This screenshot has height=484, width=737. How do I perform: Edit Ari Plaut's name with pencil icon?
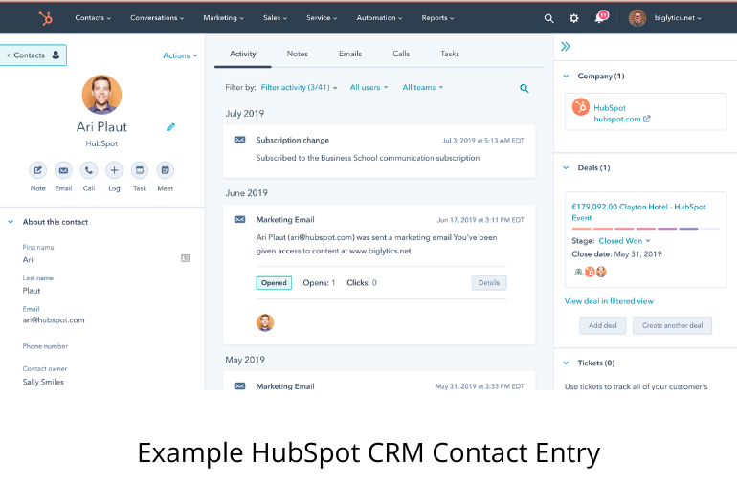click(x=170, y=127)
